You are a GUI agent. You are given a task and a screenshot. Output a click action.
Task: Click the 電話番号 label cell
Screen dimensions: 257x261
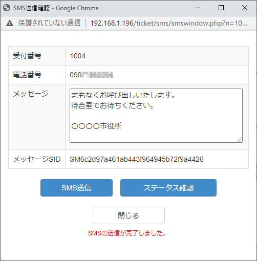tap(37, 75)
